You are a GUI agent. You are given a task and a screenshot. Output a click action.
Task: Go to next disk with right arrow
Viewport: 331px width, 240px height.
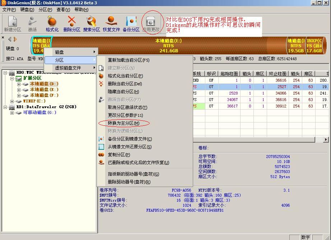pos(15,39)
